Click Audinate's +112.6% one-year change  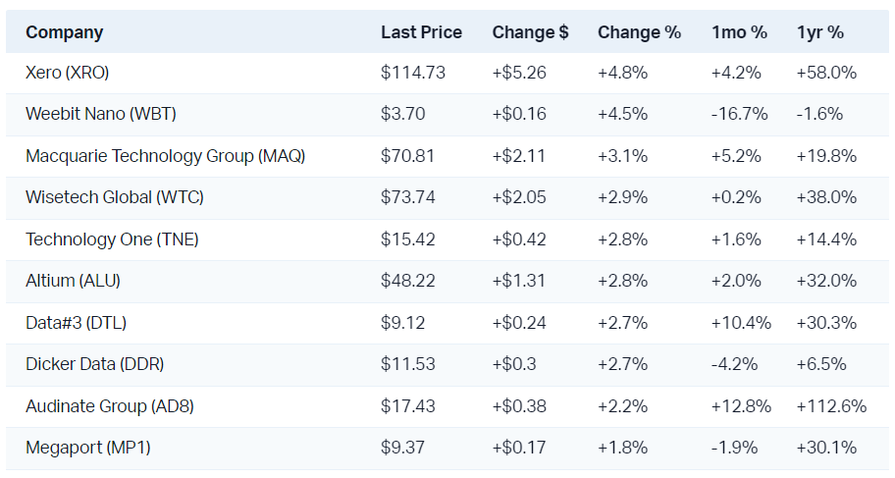(831, 405)
